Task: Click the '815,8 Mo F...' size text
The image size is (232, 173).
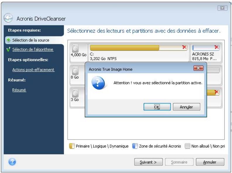Action: tap(204, 59)
